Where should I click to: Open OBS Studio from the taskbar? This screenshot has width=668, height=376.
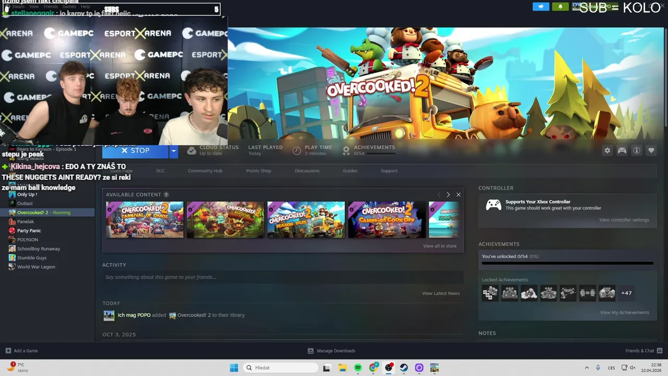389,368
